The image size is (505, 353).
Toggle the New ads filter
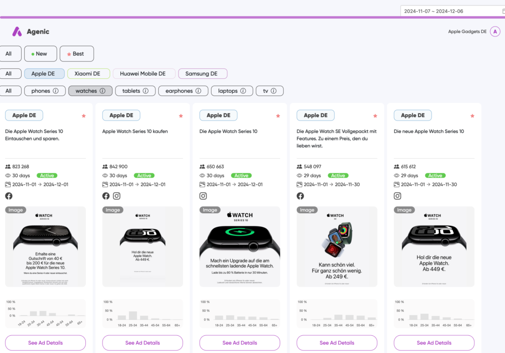pyautogui.click(x=38, y=54)
